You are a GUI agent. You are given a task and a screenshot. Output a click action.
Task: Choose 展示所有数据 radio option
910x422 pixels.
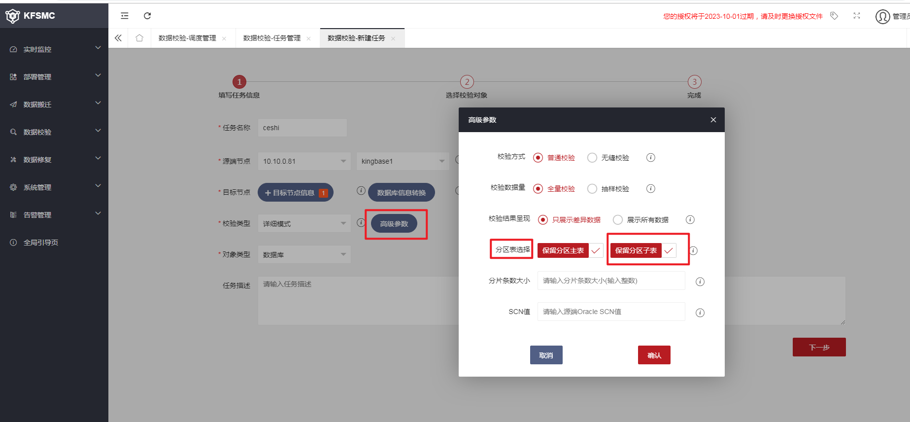point(618,220)
